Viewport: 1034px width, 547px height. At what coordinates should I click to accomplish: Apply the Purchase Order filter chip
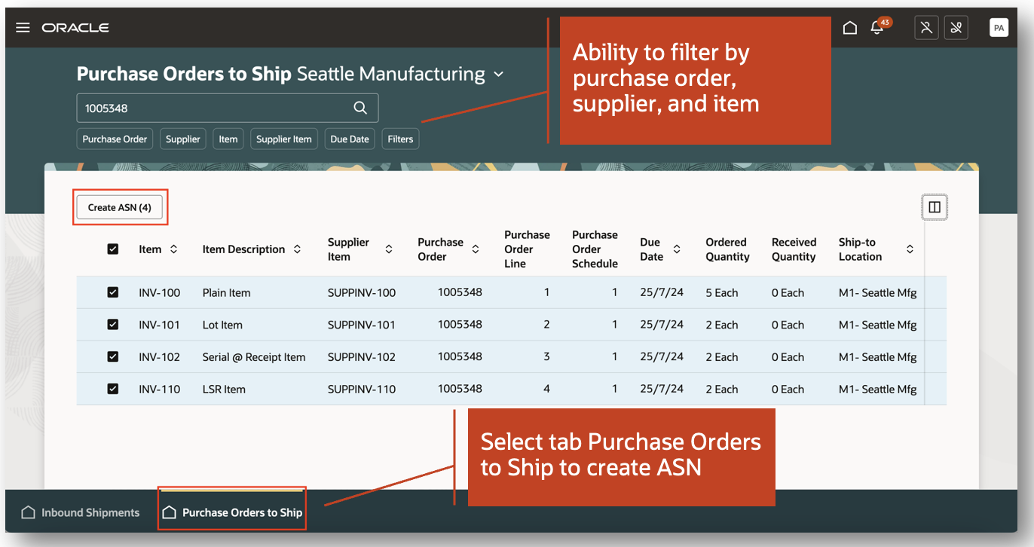115,139
